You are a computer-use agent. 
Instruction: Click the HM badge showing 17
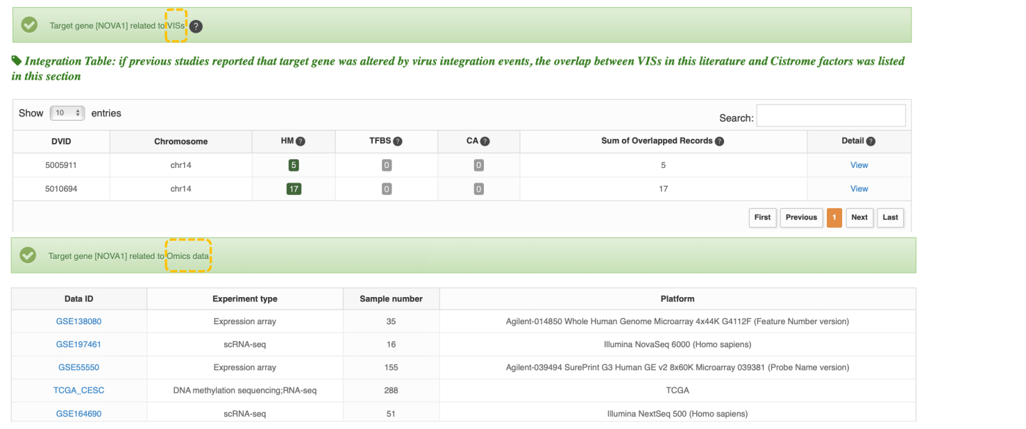click(294, 189)
